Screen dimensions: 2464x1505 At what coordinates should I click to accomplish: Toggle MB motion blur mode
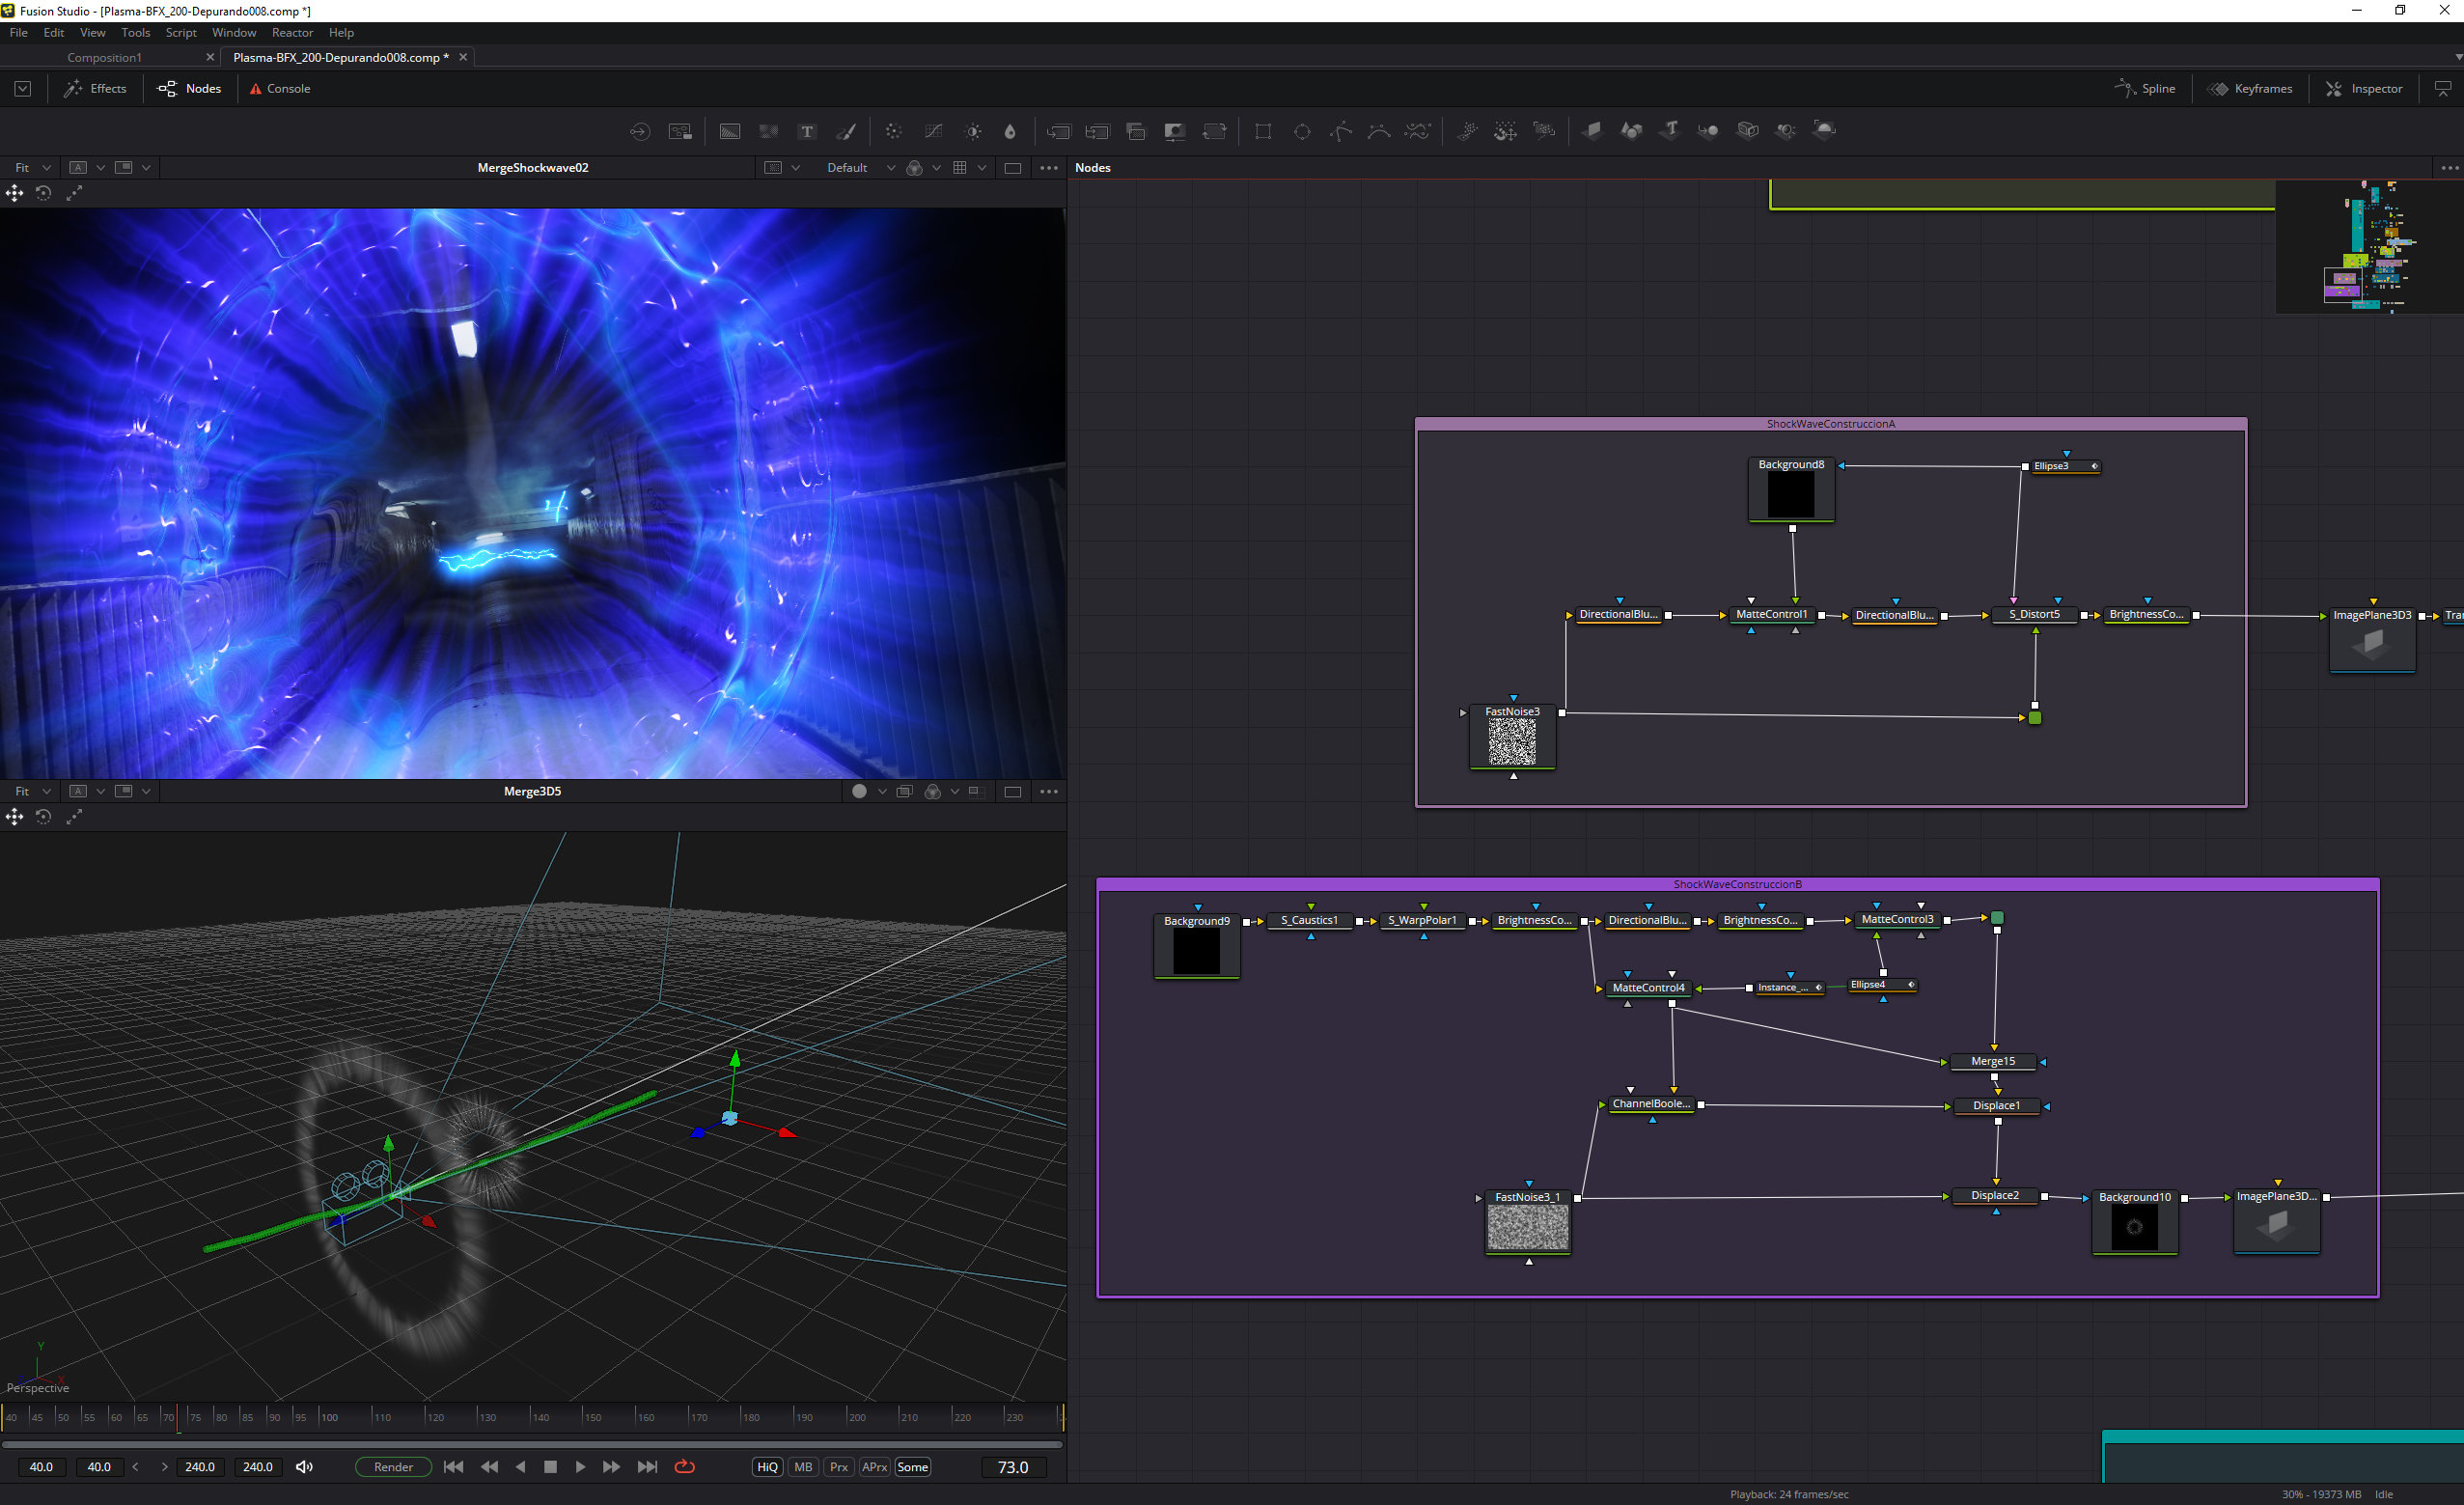(803, 1467)
